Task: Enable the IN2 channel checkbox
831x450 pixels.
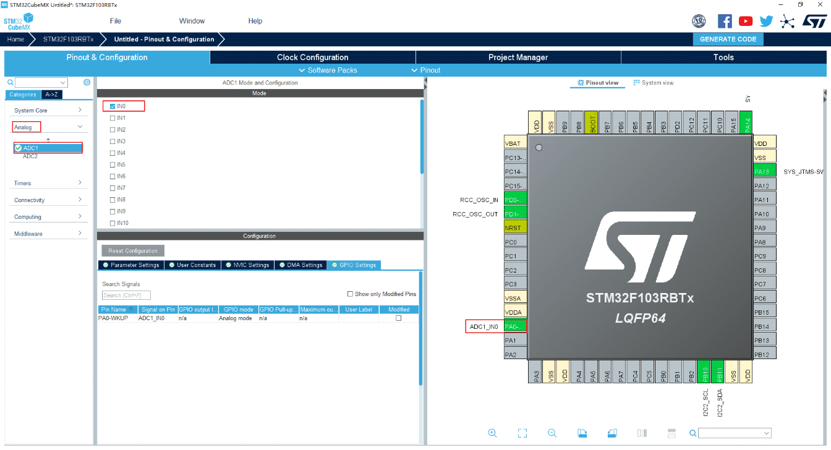Action: point(113,130)
